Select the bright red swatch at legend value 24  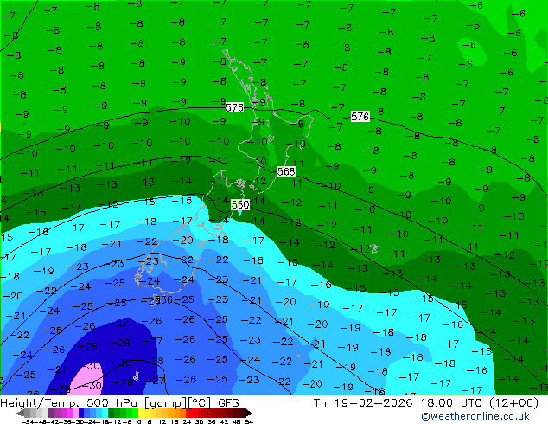[188, 413]
